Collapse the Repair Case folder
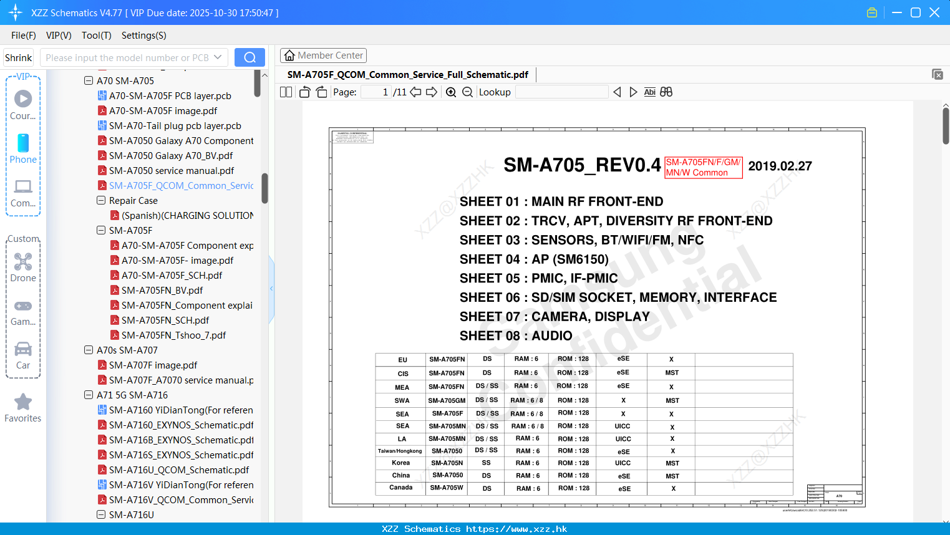The width and height of the screenshot is (950, 535). point(101,200)
